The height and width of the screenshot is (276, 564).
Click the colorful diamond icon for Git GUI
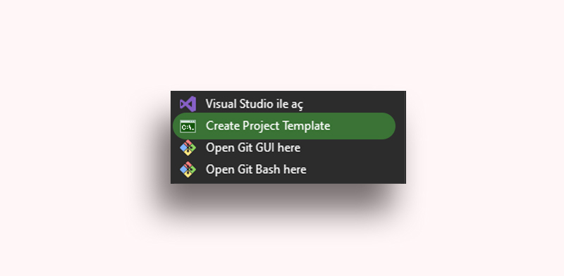(x=188, y=148)
